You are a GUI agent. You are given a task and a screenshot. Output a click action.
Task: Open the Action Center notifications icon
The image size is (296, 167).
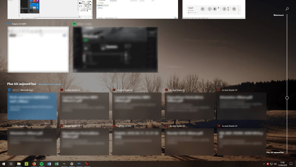(291, 164)
